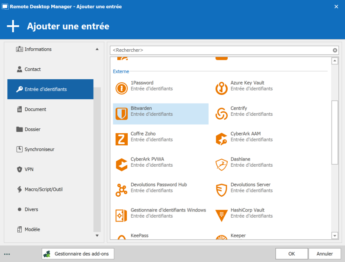The height and width of the screenshot is (262, 345).
Task: Click the entry list scroll up arrow
Action: [x=335, y=60]
